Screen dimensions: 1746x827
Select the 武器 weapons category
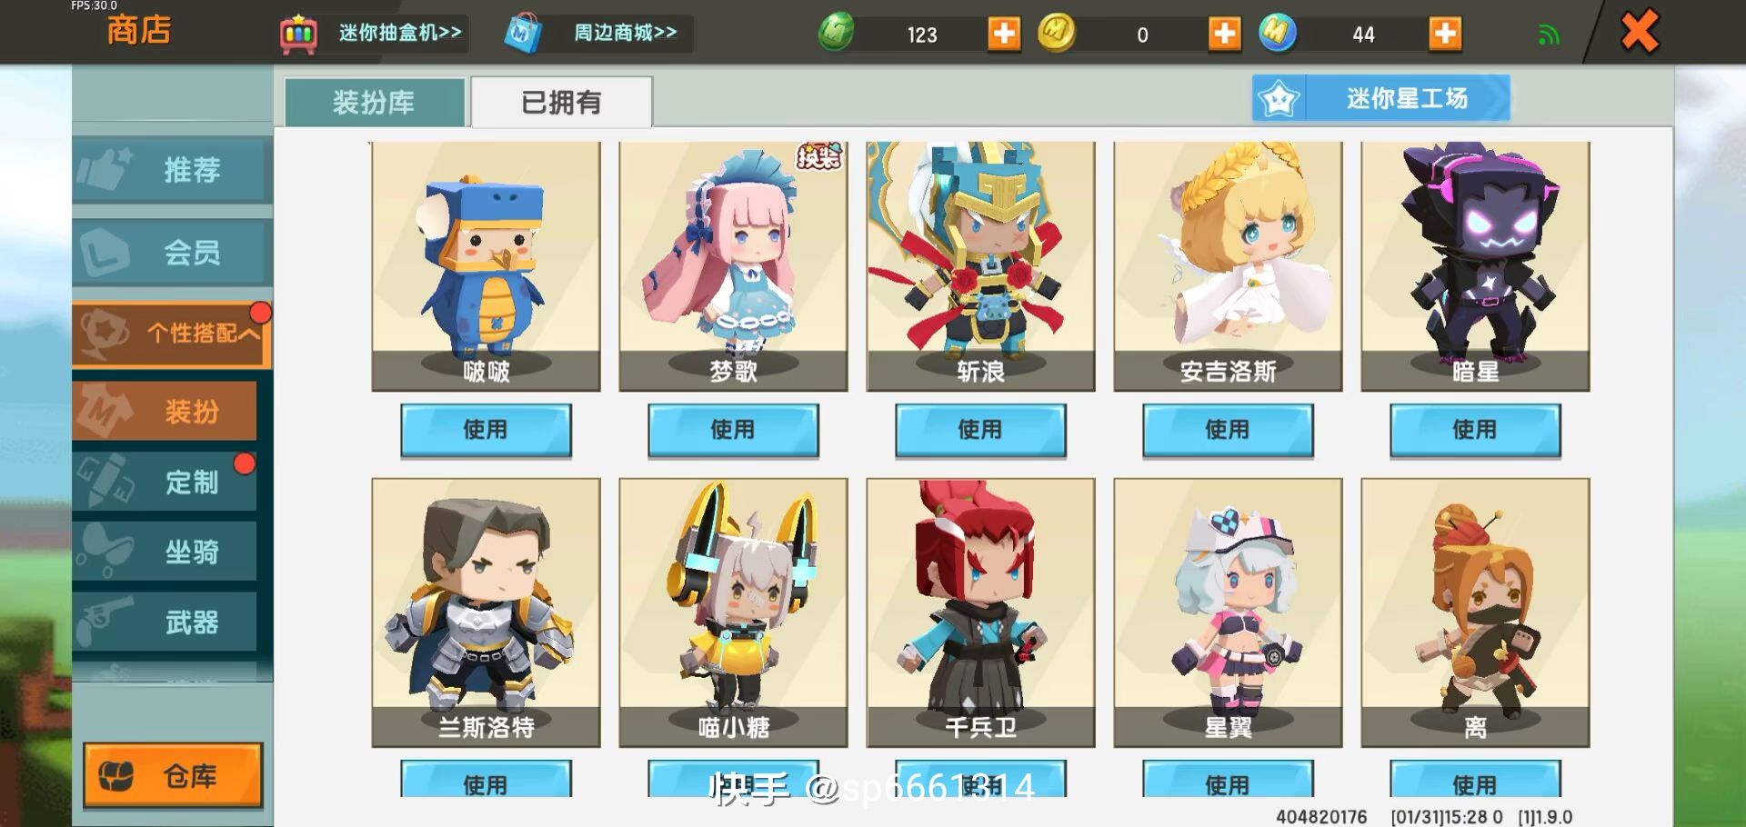click(165, 622)
